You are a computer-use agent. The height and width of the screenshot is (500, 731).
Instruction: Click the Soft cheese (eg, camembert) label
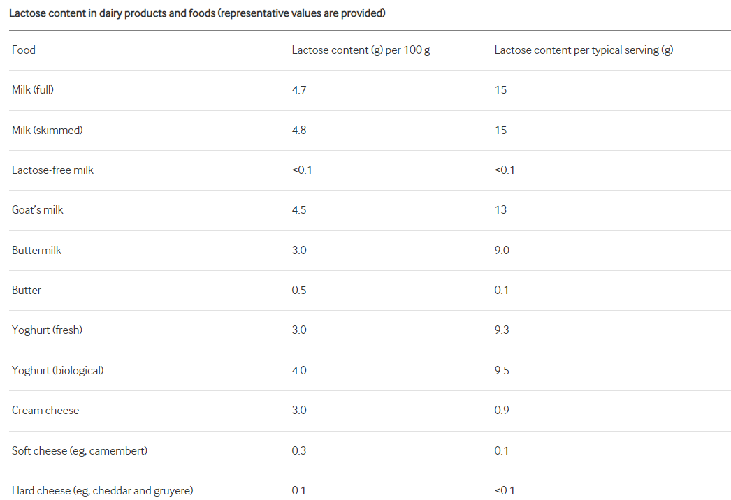tap(80, 450)
